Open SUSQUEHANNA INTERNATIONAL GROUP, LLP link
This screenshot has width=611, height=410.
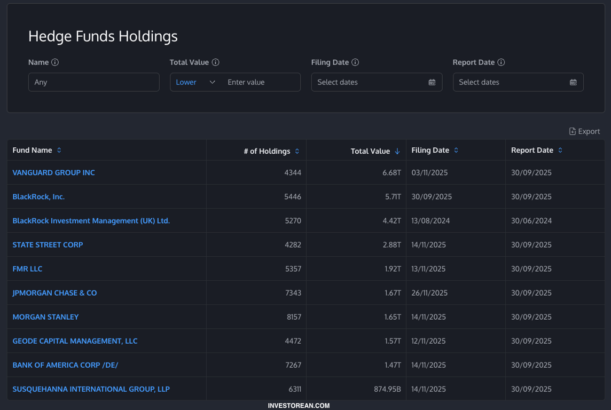coord(91,389)
